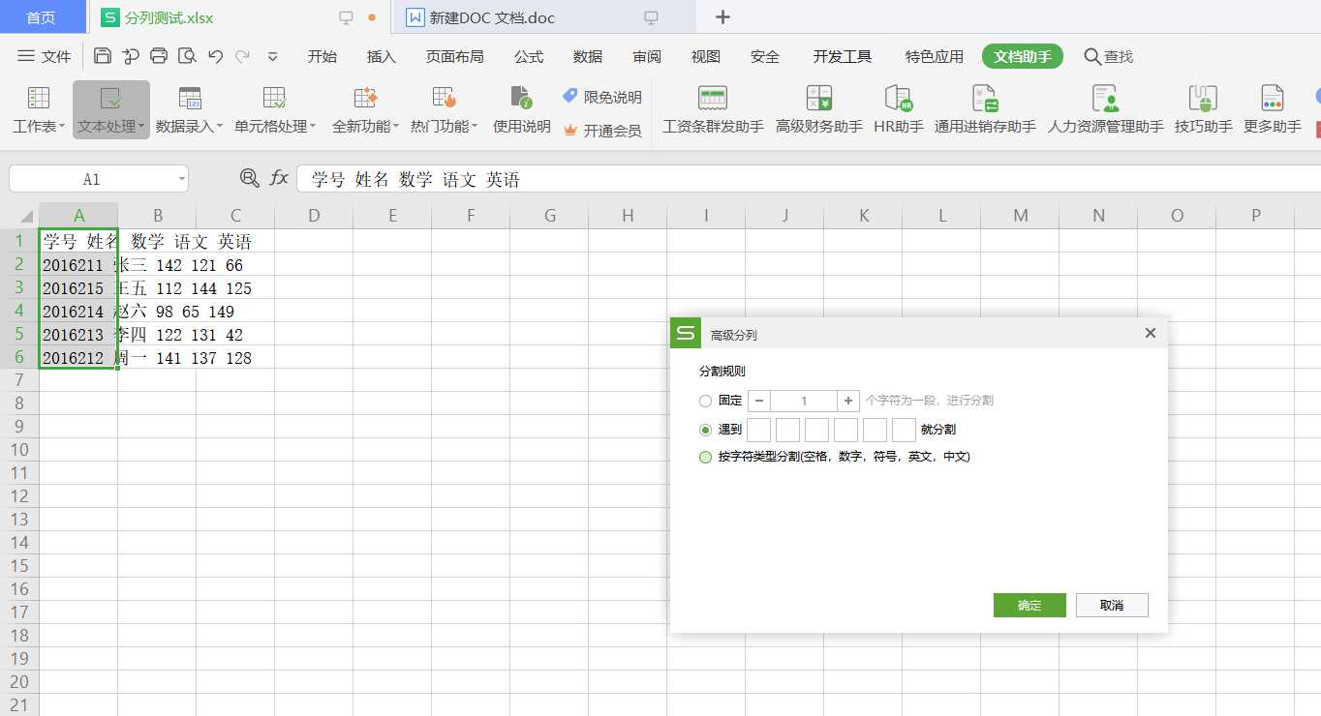Click the Undo arrow icon
This screenshot has height=716, width=1321.
[215, 56]
